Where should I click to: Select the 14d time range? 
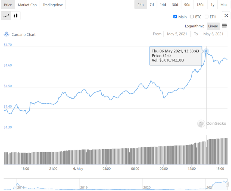(x=163, y=5)
